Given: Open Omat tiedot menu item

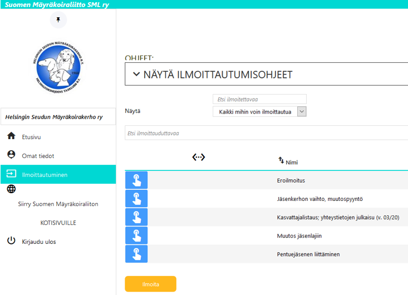Looking at the screenshot, I should click(38, 156).
